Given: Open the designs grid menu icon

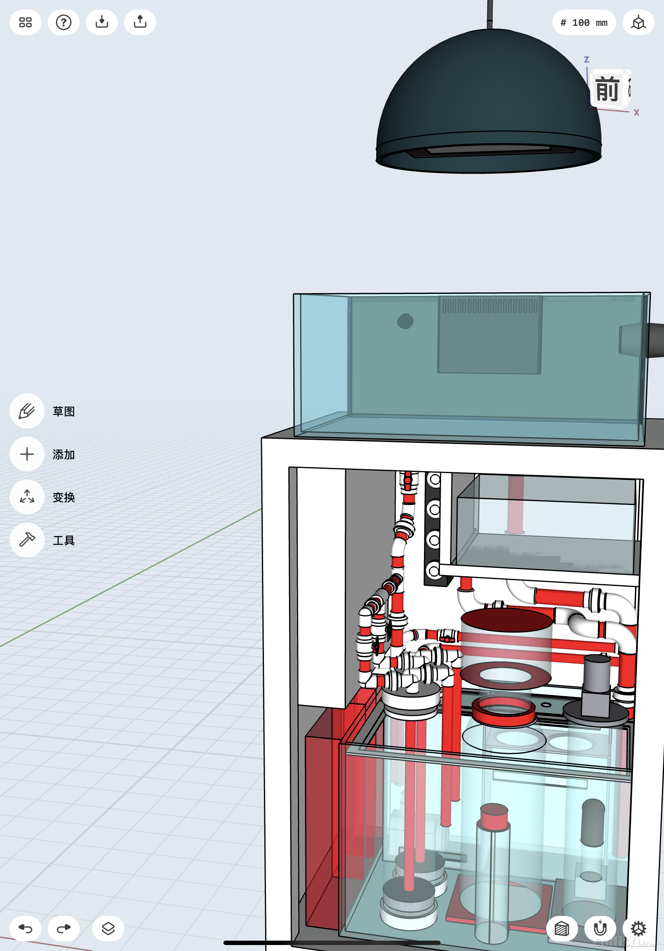Looking at the screenshot, I should coord(25,22).
